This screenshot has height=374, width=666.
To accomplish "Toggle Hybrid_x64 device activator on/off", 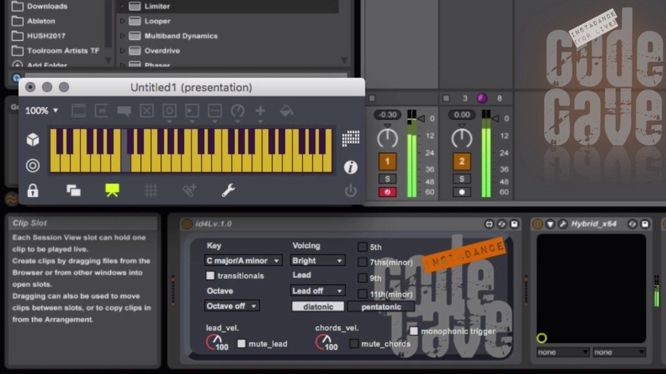I will (538, 224).
